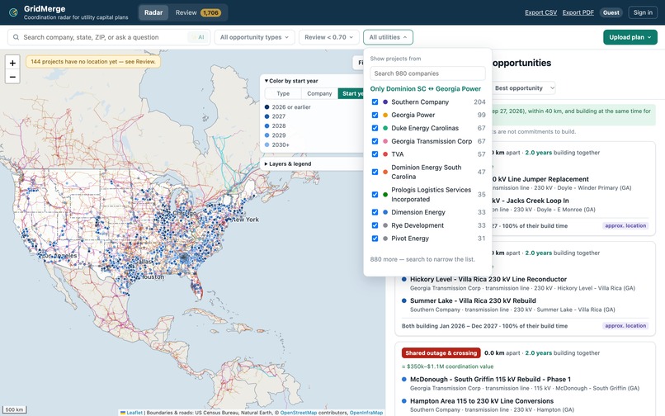Click the OpenStreetMap attribution link
The image size is (665, 416).
click(x=298, y=413)
